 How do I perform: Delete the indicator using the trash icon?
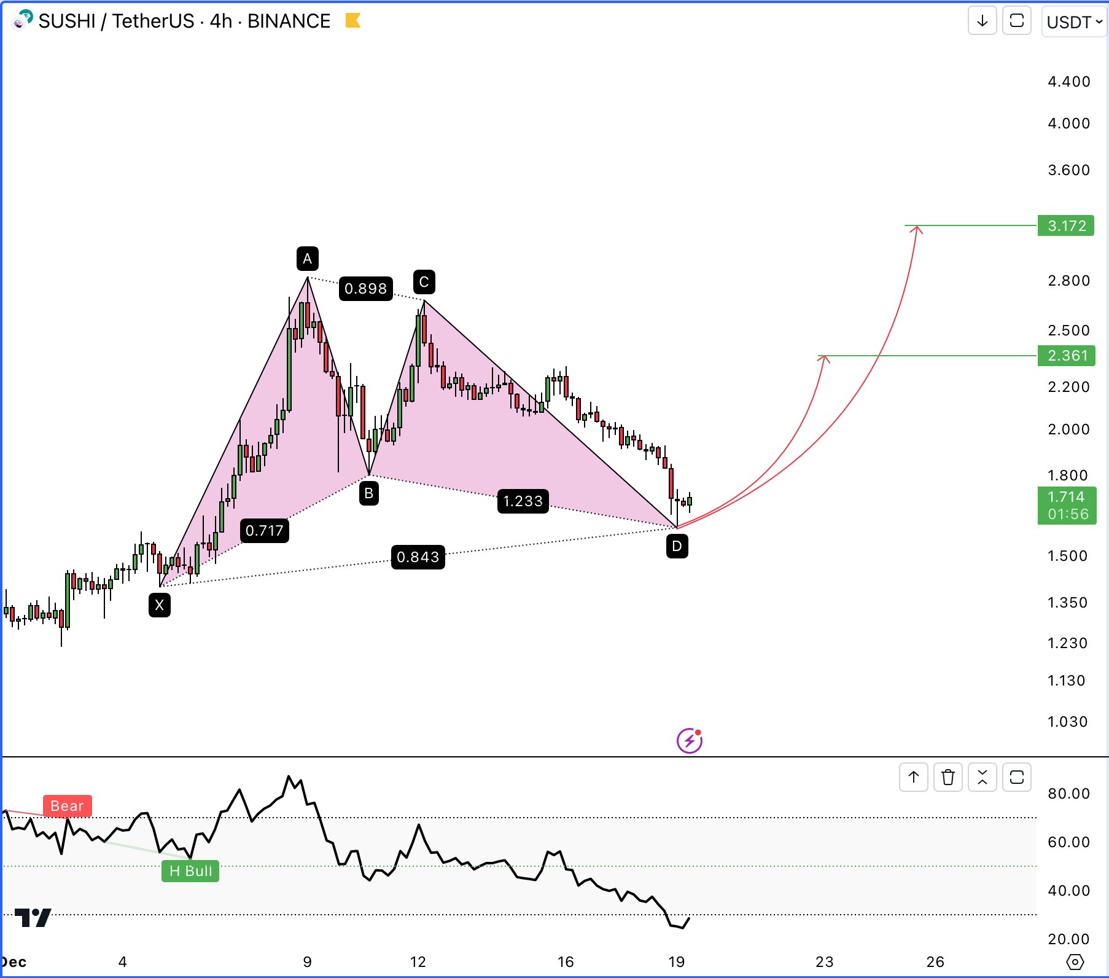coord(949,777)
